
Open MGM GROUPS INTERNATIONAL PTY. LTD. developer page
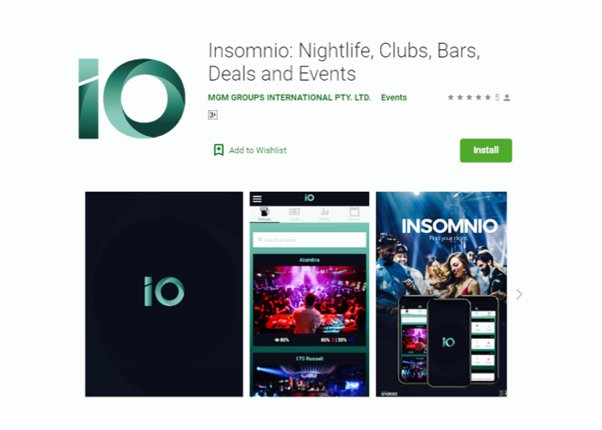[x=289, y=97]
